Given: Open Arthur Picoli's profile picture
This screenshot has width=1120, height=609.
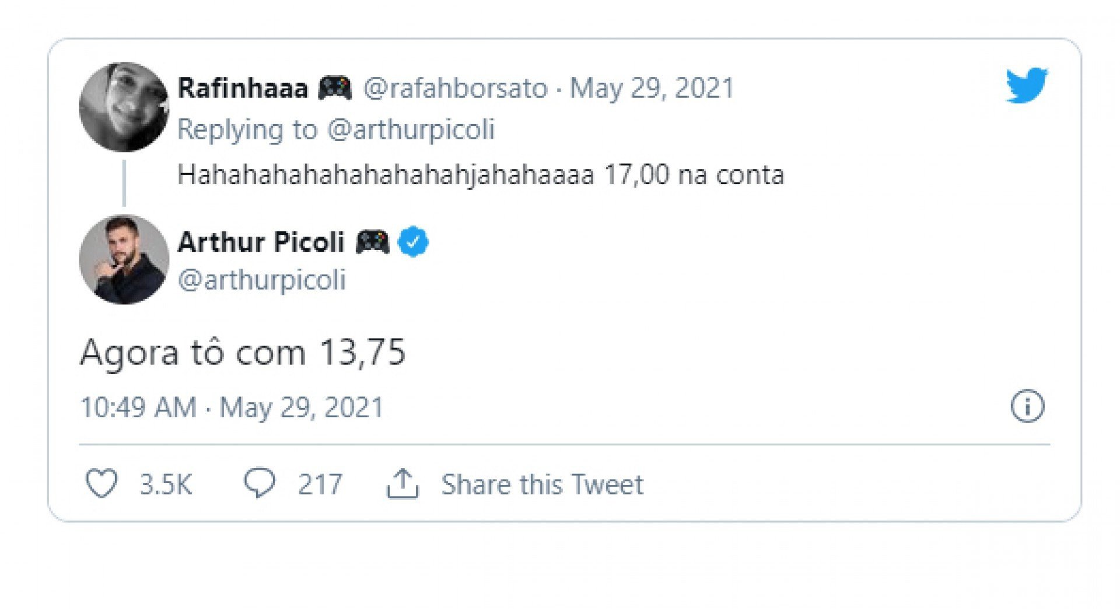Looking at the screenshot, I should tap(124, 260).
